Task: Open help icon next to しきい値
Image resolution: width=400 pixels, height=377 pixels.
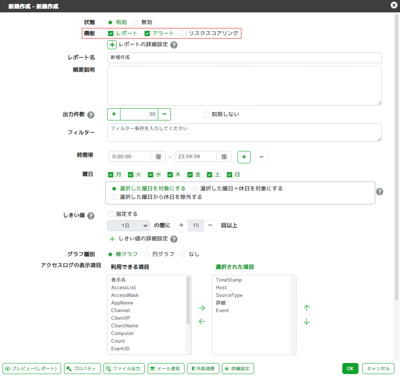Action: coord(91,216)
